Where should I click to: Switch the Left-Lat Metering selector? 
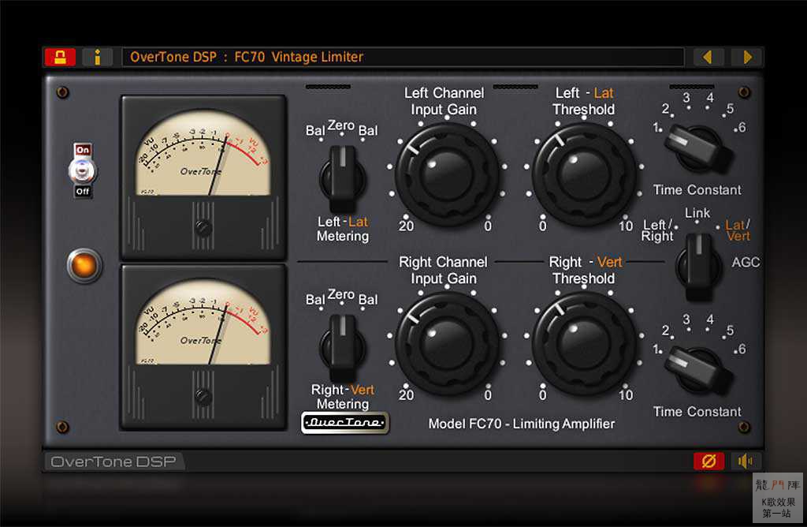[x=342, y=179]
